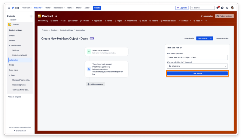The width and height of the screenshot is (242, 140).
Task: Click the Search input box
Action: tap(203, 8)
